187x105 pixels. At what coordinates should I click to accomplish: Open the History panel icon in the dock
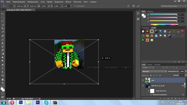coord(138,13)
